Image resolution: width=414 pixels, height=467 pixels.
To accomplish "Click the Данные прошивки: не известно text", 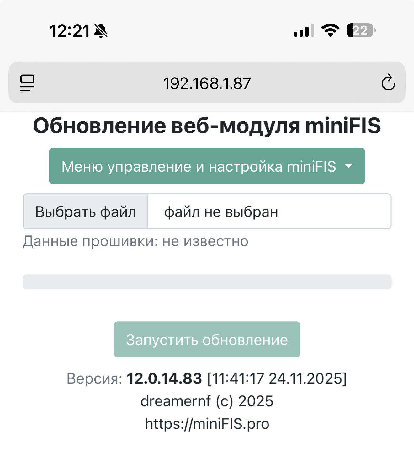I will click(x=135, y=241).
